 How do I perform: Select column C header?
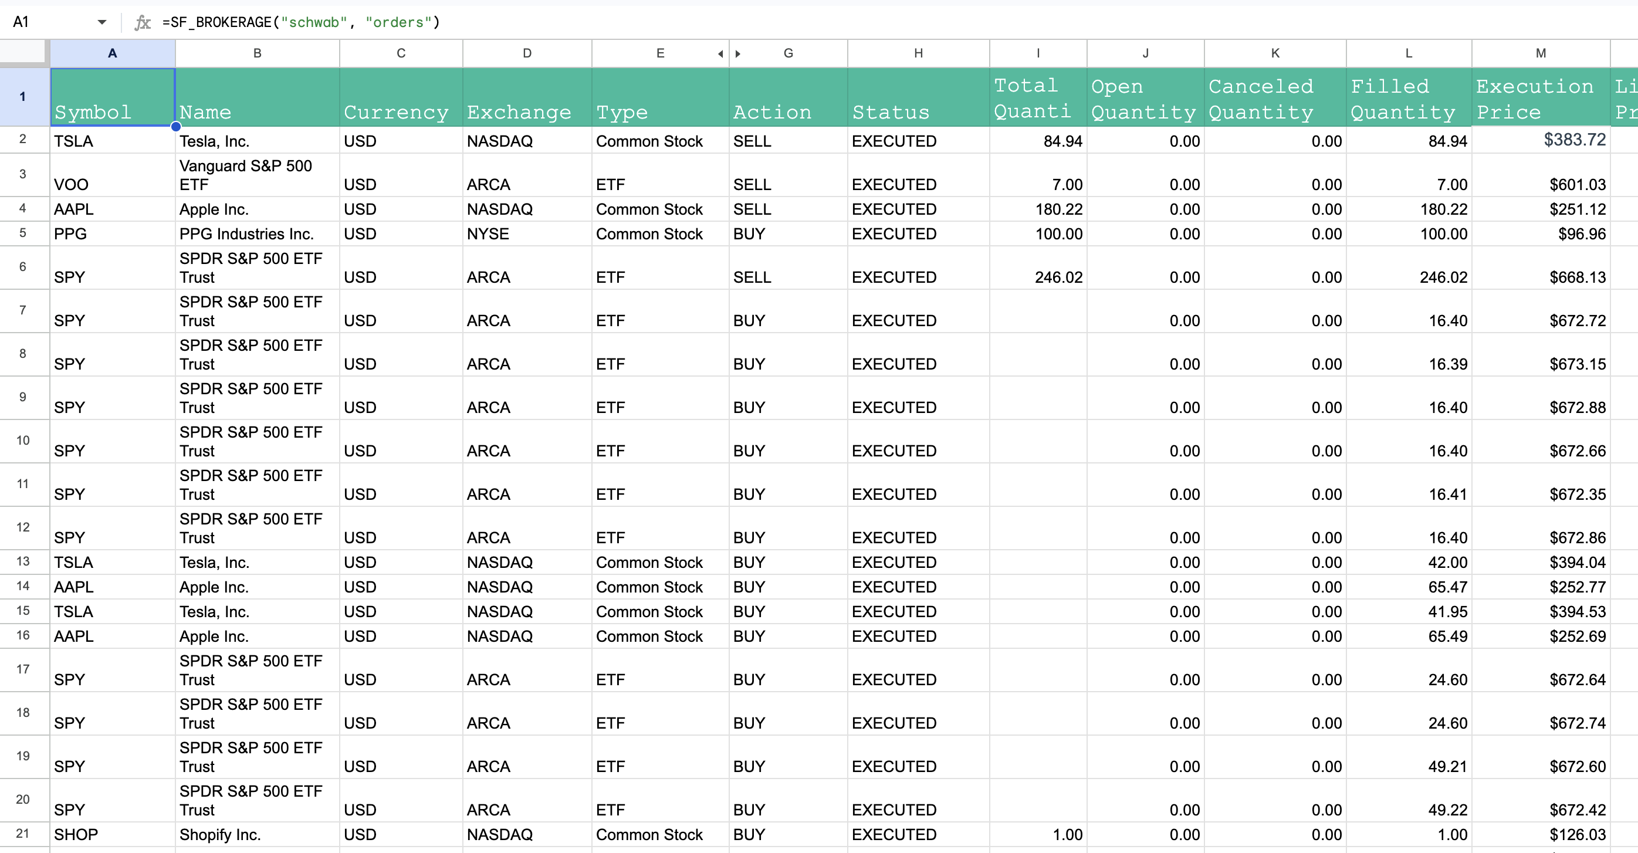click(401, 53)
